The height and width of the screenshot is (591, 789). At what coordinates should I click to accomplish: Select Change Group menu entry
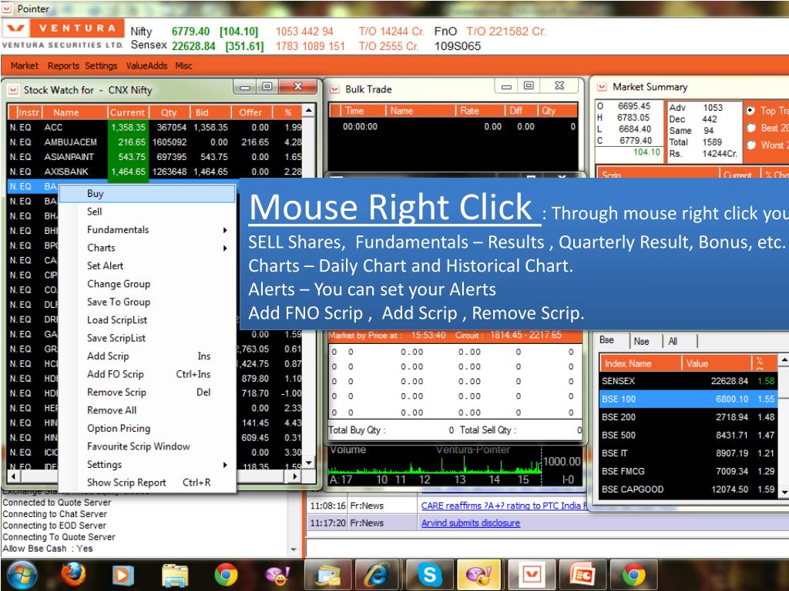tap(147, 284)
